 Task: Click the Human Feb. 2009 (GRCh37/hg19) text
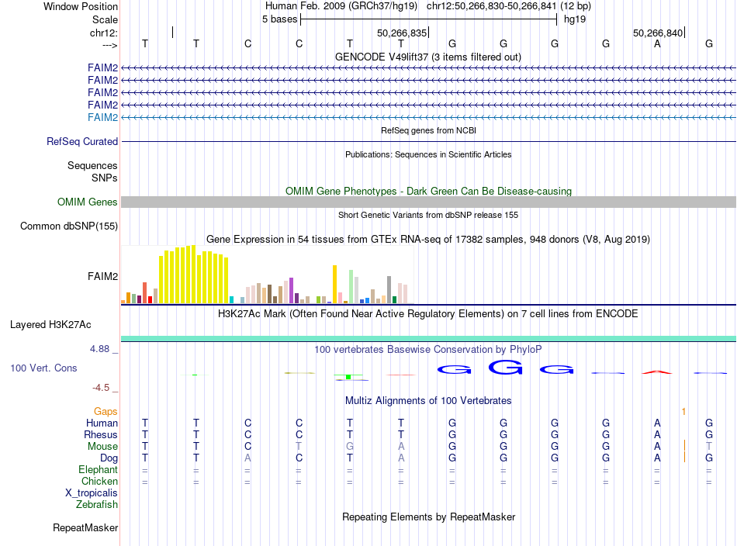coord(341,6)
